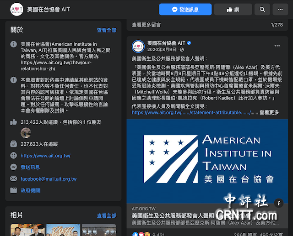293x236 pixels.
Task: Click the public globe privacy icon on post
Action: point(182,50)
